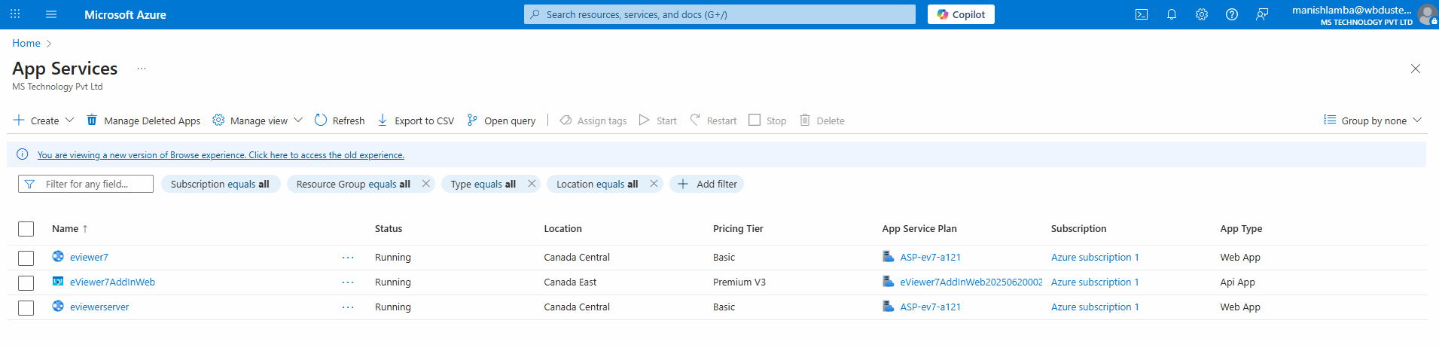Open portal settings gear
The height and width of the screenshot is (348, 1439).
click(1202, 14)
